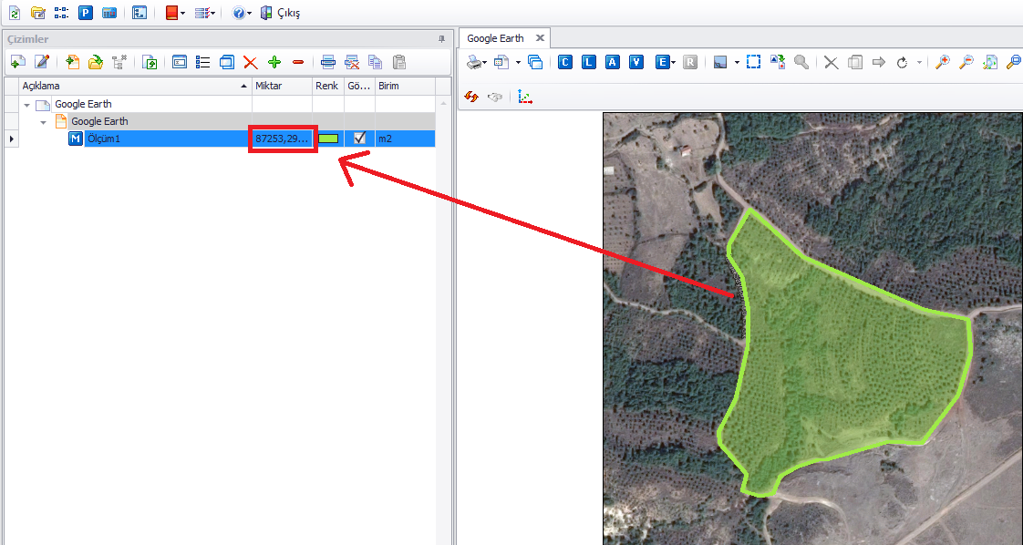The height and width of the screenshot is (545, 1023).
Task: Uncheck the visibility checkbox for Ölçüm1
Action: 359,139
